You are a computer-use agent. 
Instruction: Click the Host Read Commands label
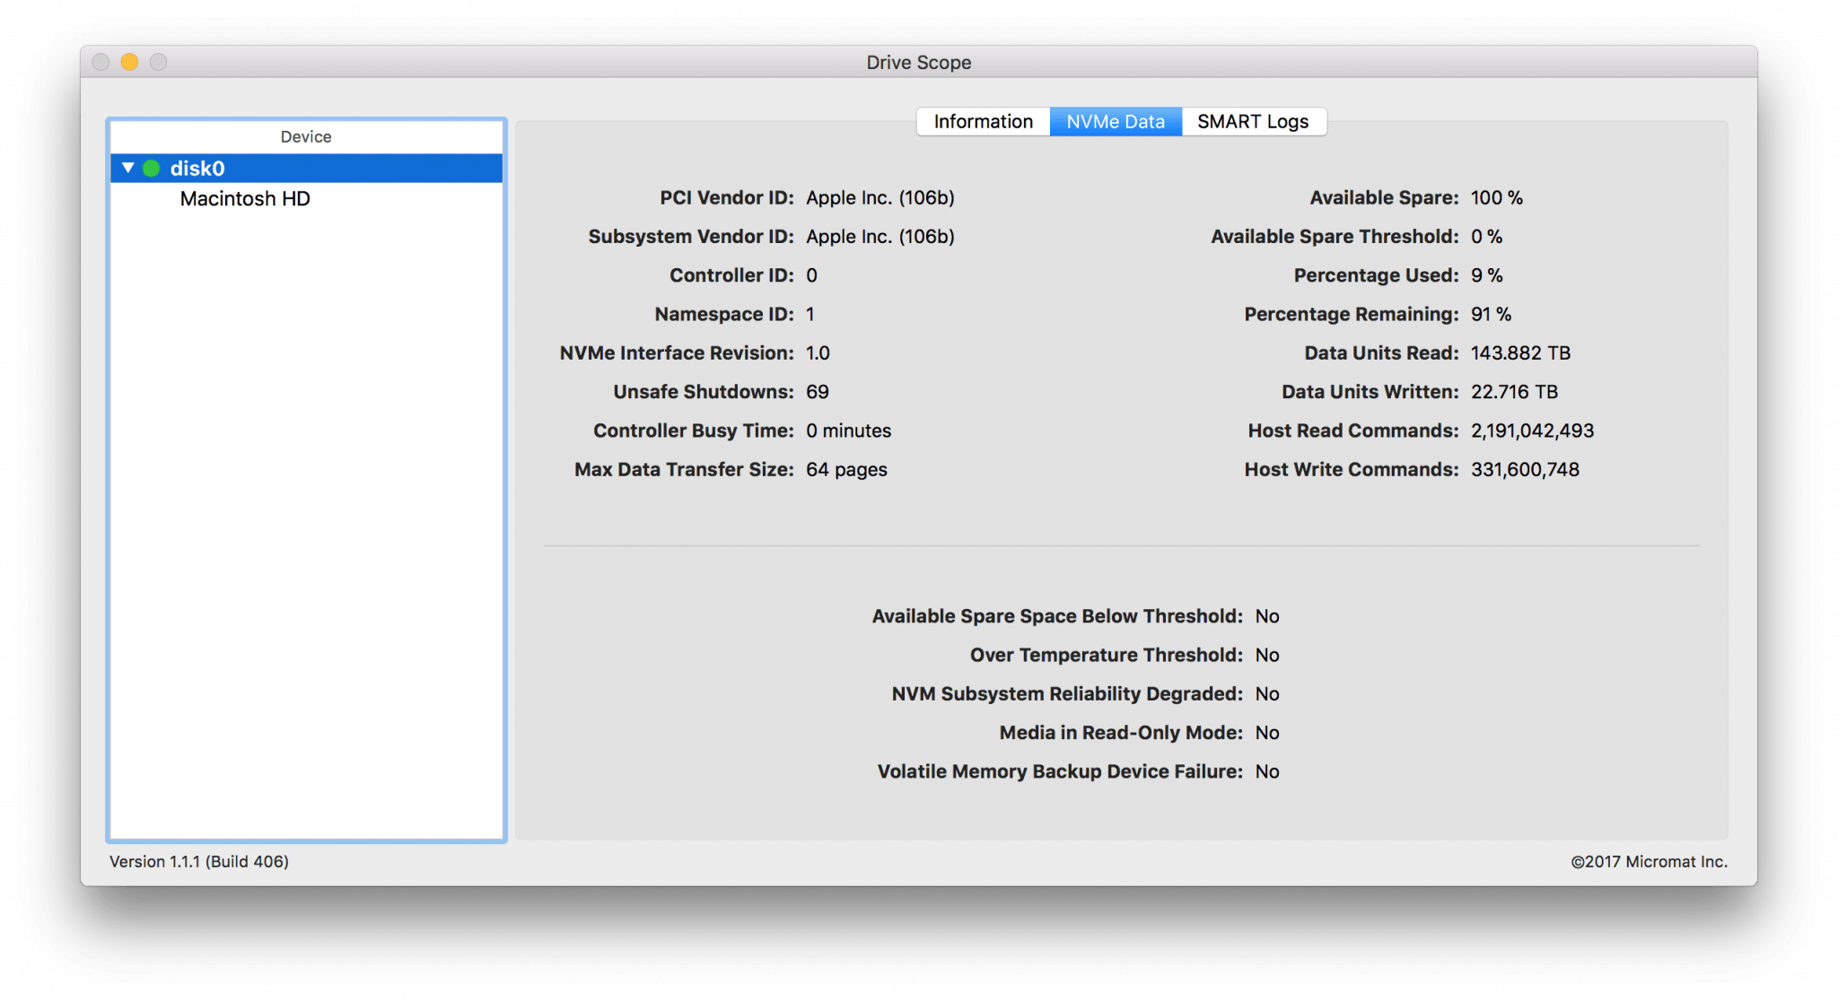1353,431
